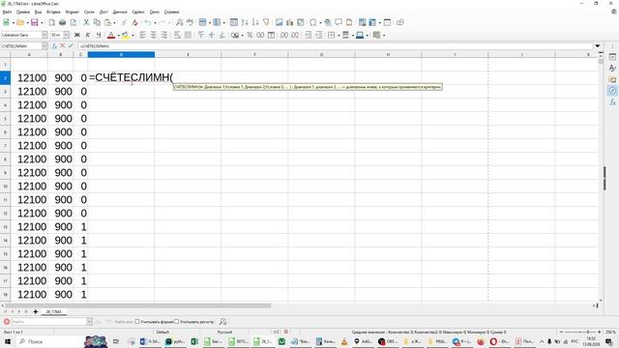619x348 pixels.
Task: Apply percent number format
Action: coord(250,35)
